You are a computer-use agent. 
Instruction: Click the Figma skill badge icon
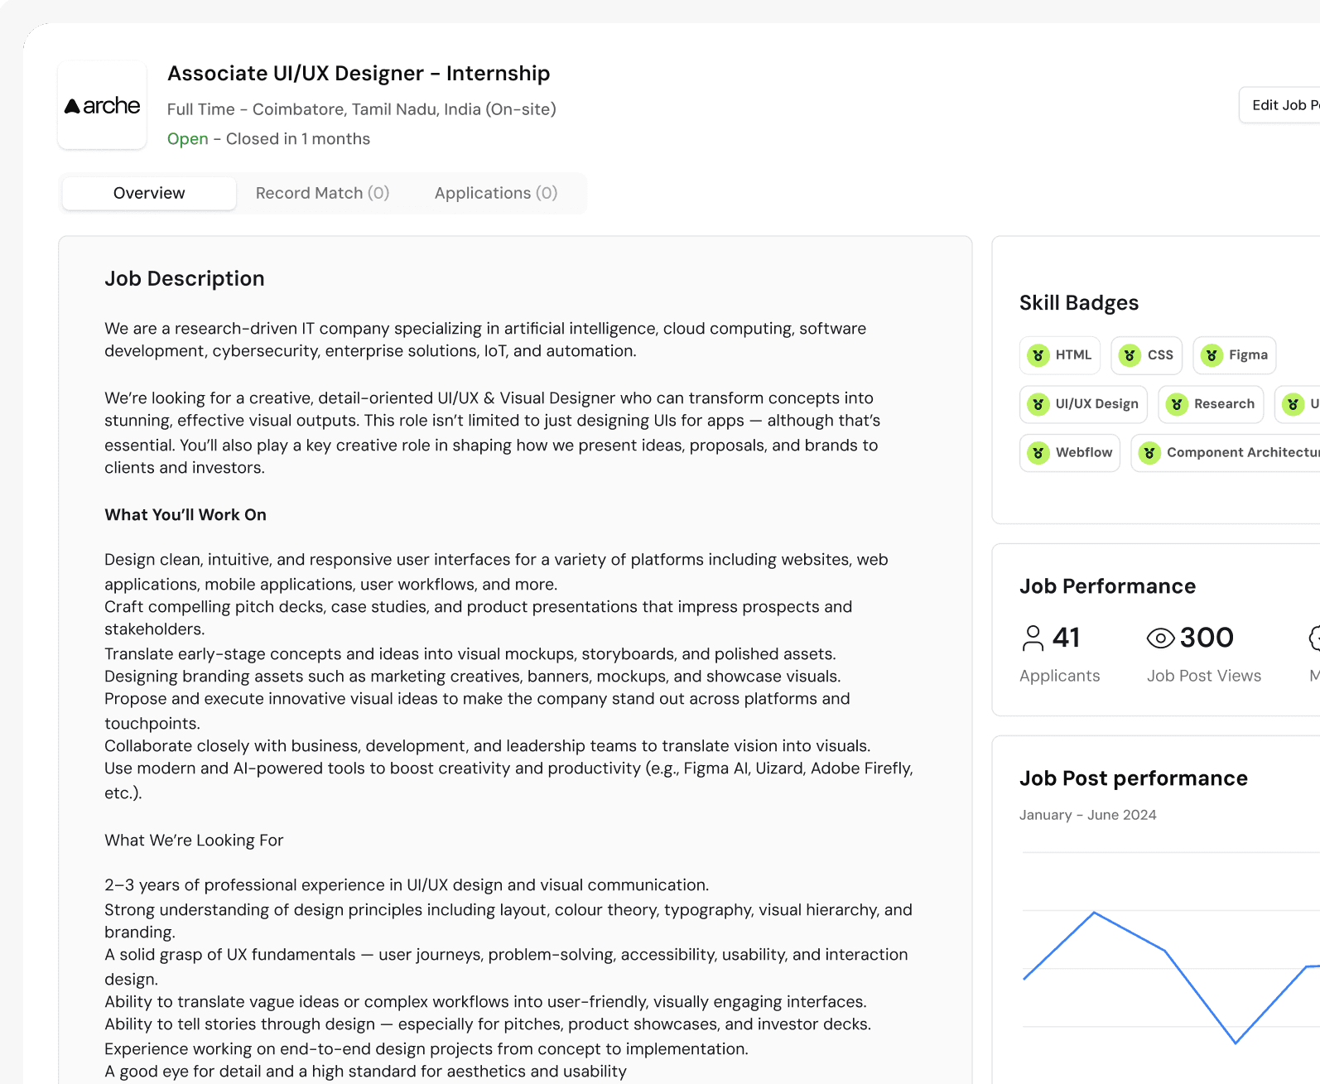coord(1212,355)
